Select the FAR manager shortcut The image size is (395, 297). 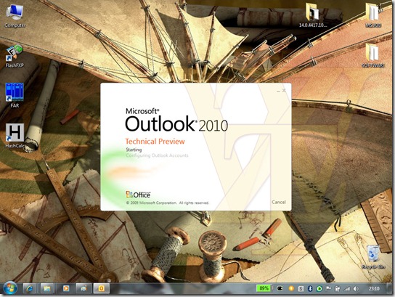point(15,95)
